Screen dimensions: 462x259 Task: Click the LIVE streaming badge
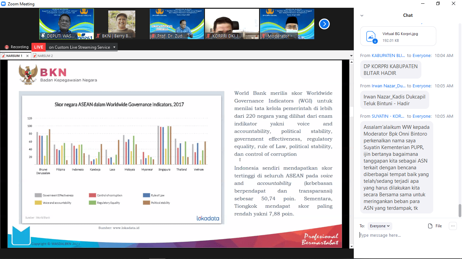[x=39, y=47]
